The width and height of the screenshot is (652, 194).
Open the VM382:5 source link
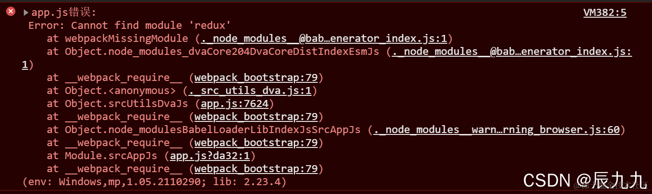pyautogui.click(x=605, y=13)
